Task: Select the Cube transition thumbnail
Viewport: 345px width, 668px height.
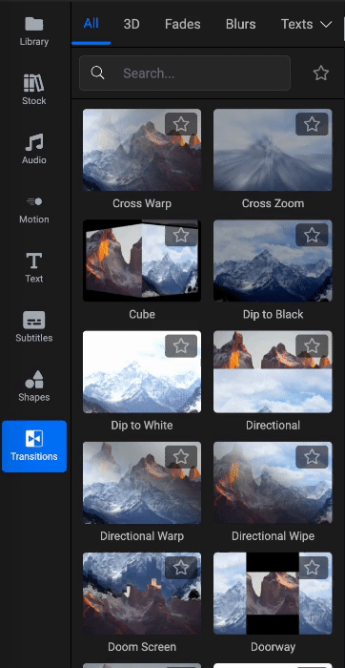Action: click(142, 261)
